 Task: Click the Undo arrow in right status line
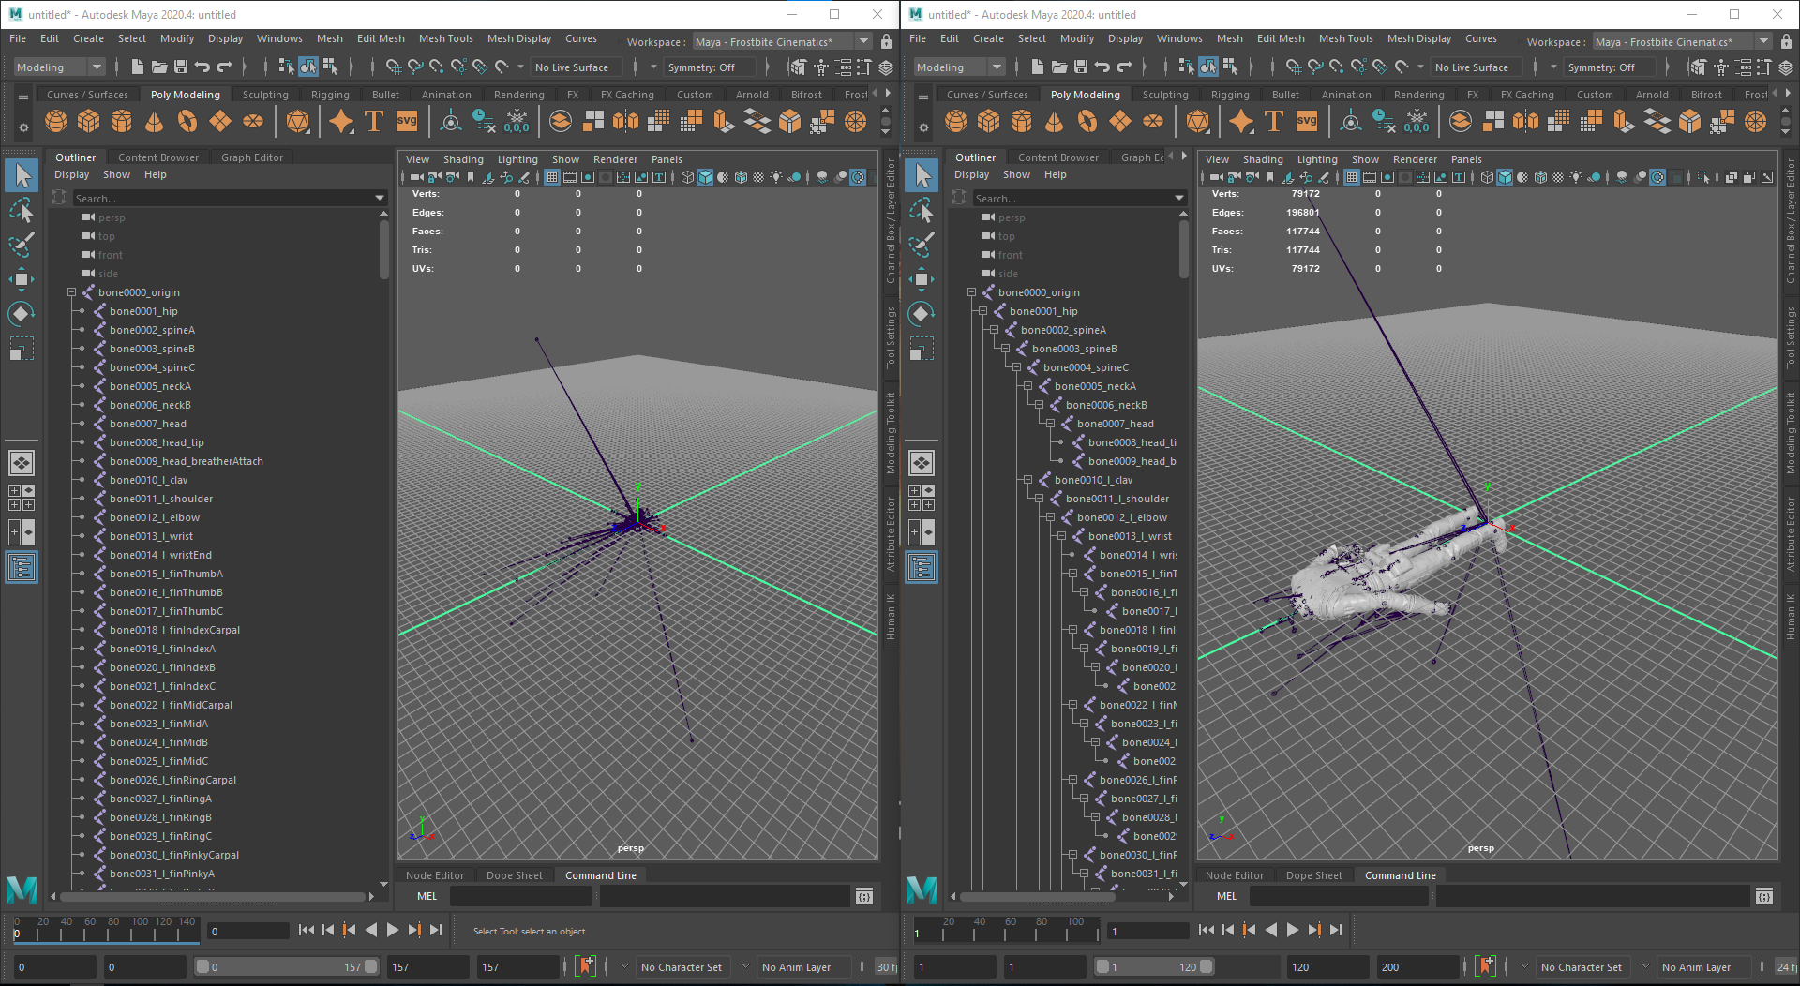point(1102,67)
